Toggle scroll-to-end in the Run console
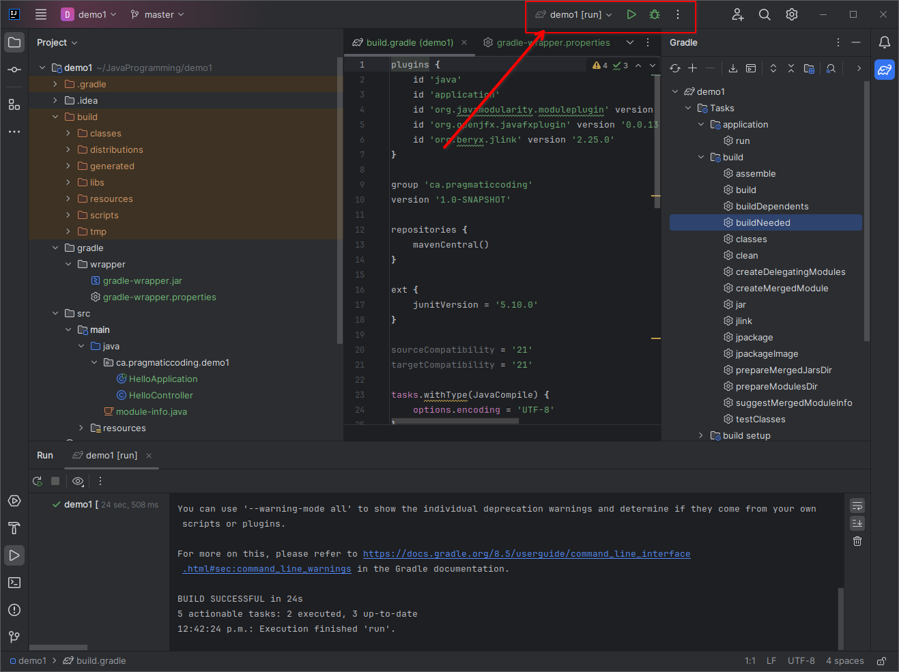This screenshot has height=672, width=899. pos(857,523)
